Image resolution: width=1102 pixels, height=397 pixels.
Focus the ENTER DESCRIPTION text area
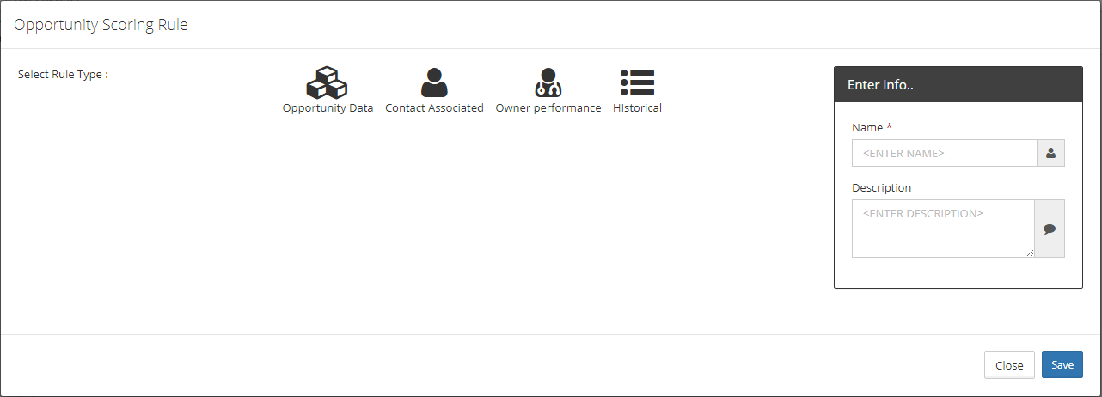943,229
